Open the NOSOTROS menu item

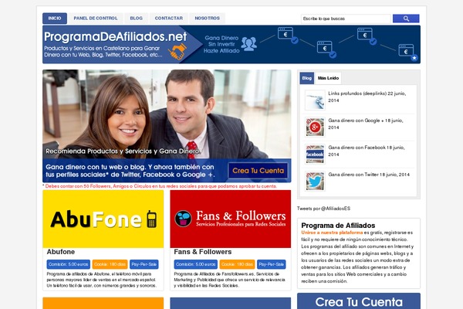tap(207, 19)
